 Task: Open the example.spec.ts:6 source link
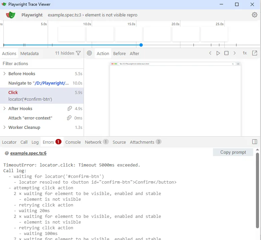[28, 153]
